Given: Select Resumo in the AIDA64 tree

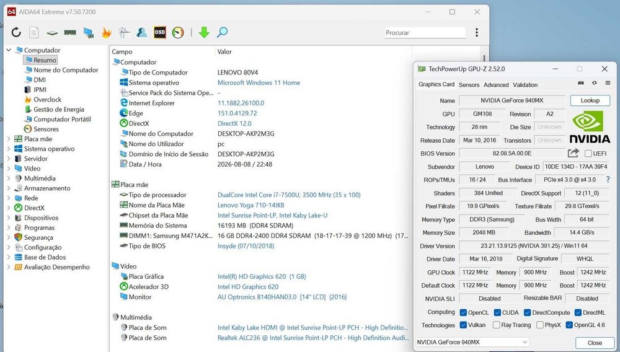Looking at the screenshot, I should (41, 60).
